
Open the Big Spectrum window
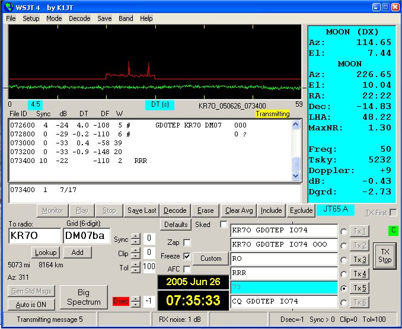tap(84, 298)
